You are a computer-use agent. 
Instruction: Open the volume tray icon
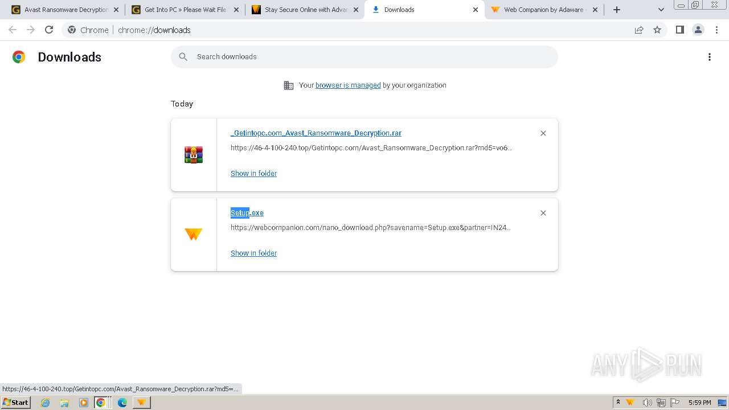647,403
